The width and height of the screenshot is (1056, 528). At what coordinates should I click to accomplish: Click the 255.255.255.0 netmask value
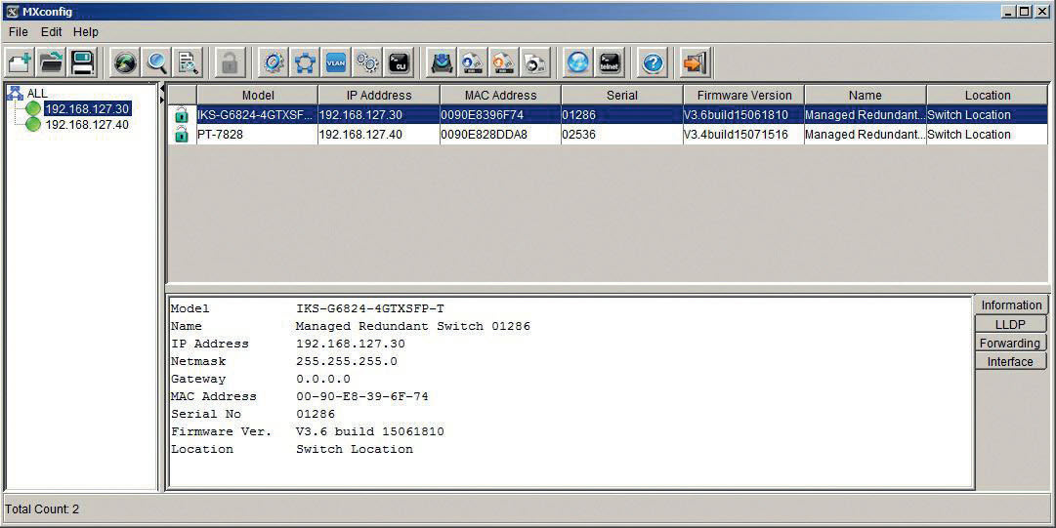(x=347, y=361)
